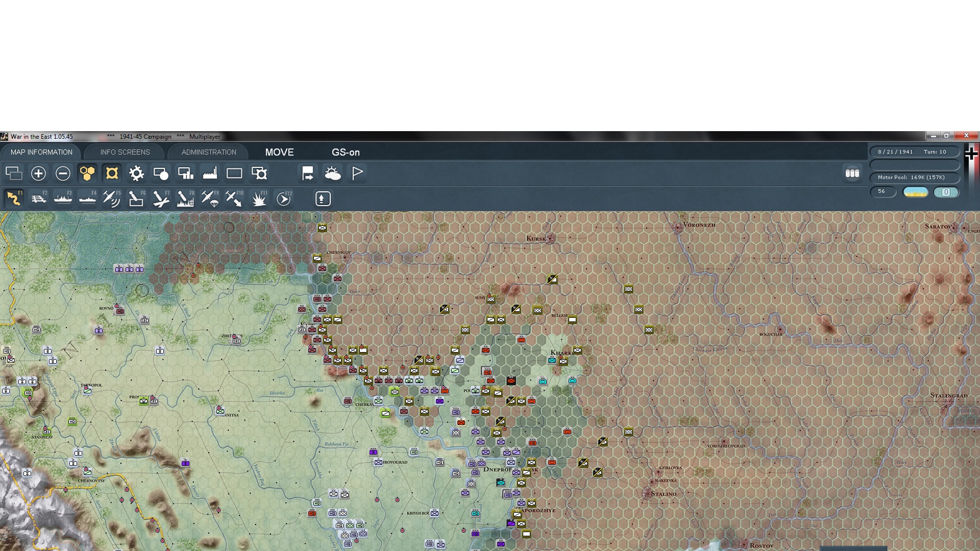
Task: Click the boxed up-arrow icon
Action: (x=323, y=198)
